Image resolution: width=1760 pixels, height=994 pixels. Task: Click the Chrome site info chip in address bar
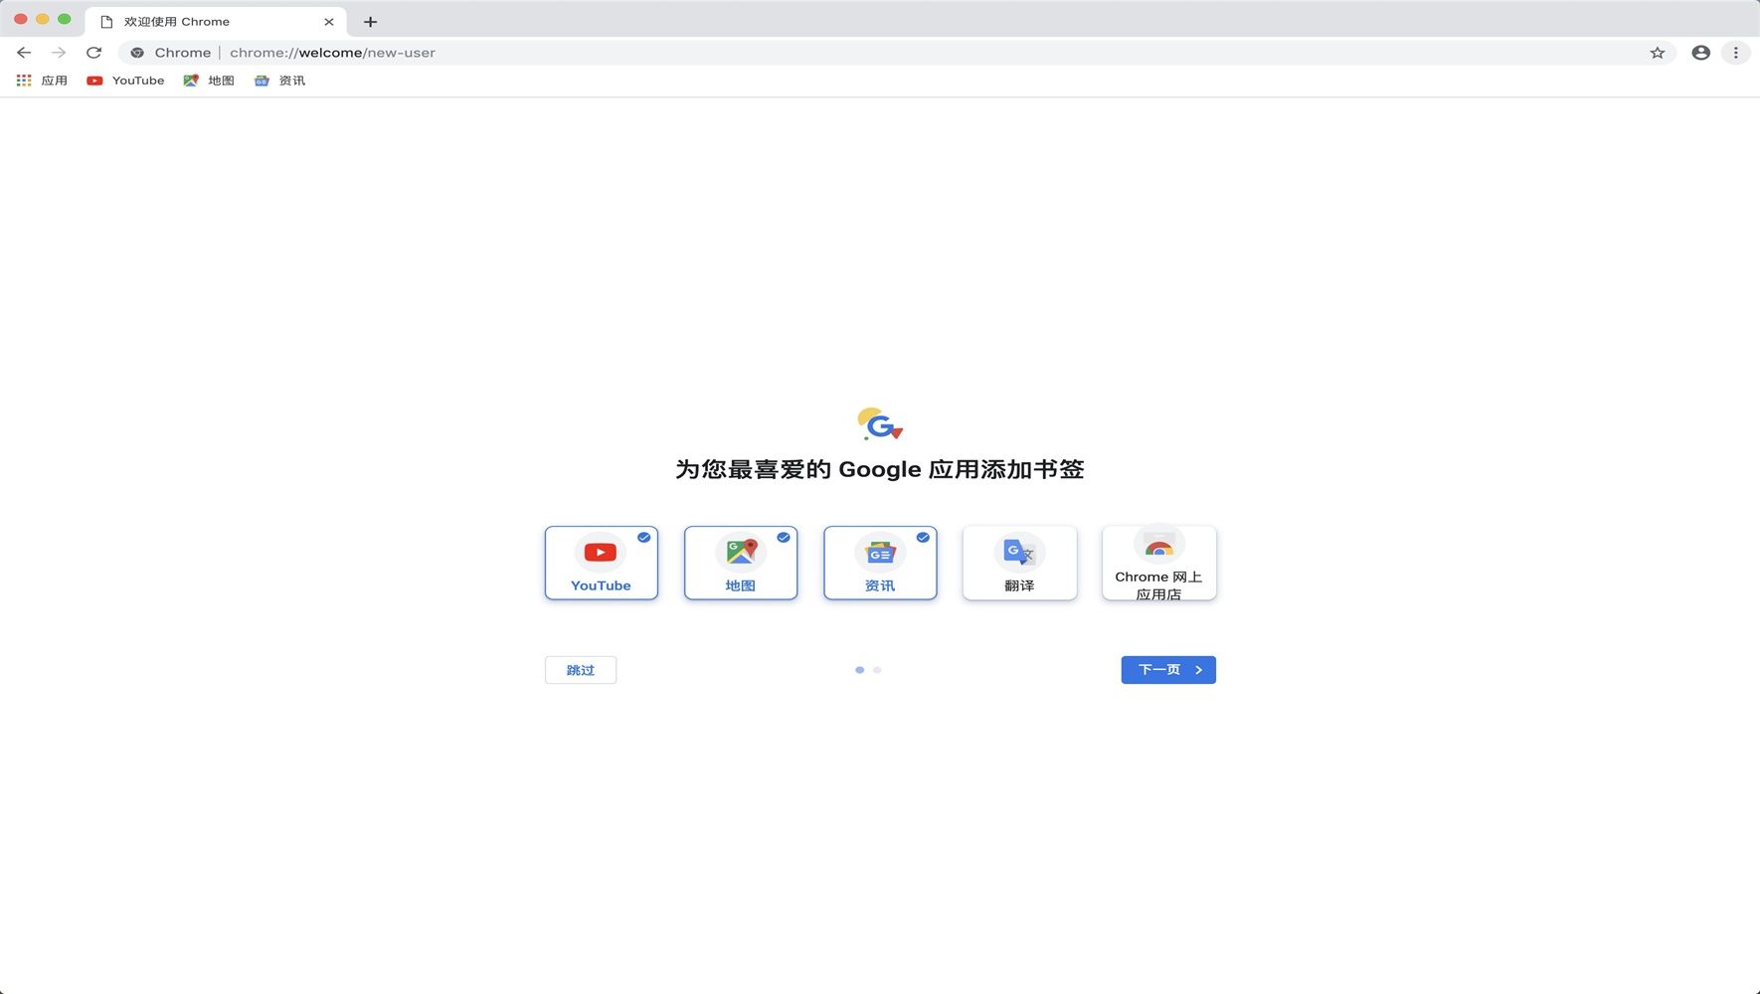[x=171, y=53]
